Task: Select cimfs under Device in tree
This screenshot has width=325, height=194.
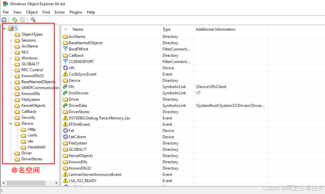Action: click(33, 135)
